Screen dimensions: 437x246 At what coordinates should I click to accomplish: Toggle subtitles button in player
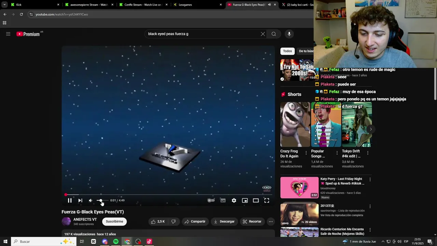(223, 201)
